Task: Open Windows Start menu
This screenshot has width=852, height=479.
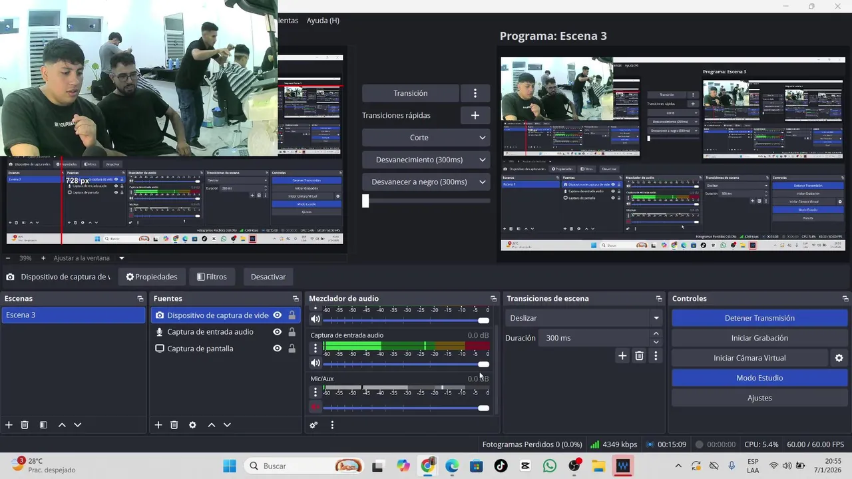Action: tap(230, 466)
